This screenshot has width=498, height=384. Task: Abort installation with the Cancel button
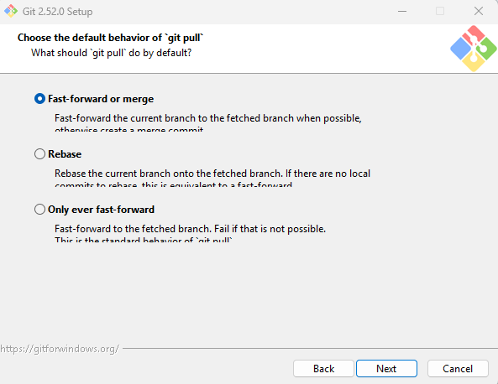pos(458,368)
